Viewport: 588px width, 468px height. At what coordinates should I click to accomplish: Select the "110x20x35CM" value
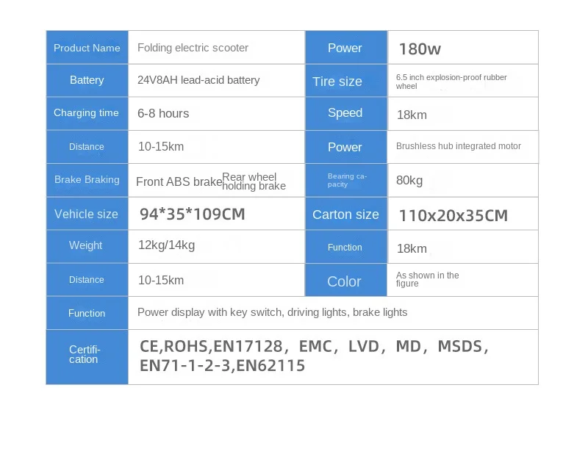pyautogui.click(x=453, y=215)
